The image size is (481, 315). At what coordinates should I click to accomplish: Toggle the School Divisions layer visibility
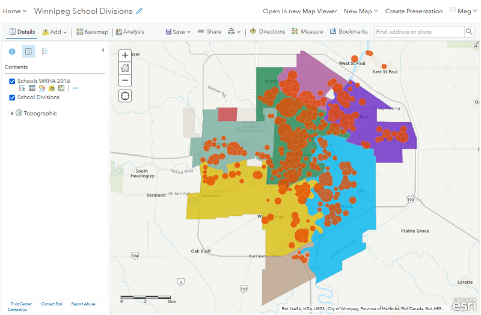[x=12, y=97]
